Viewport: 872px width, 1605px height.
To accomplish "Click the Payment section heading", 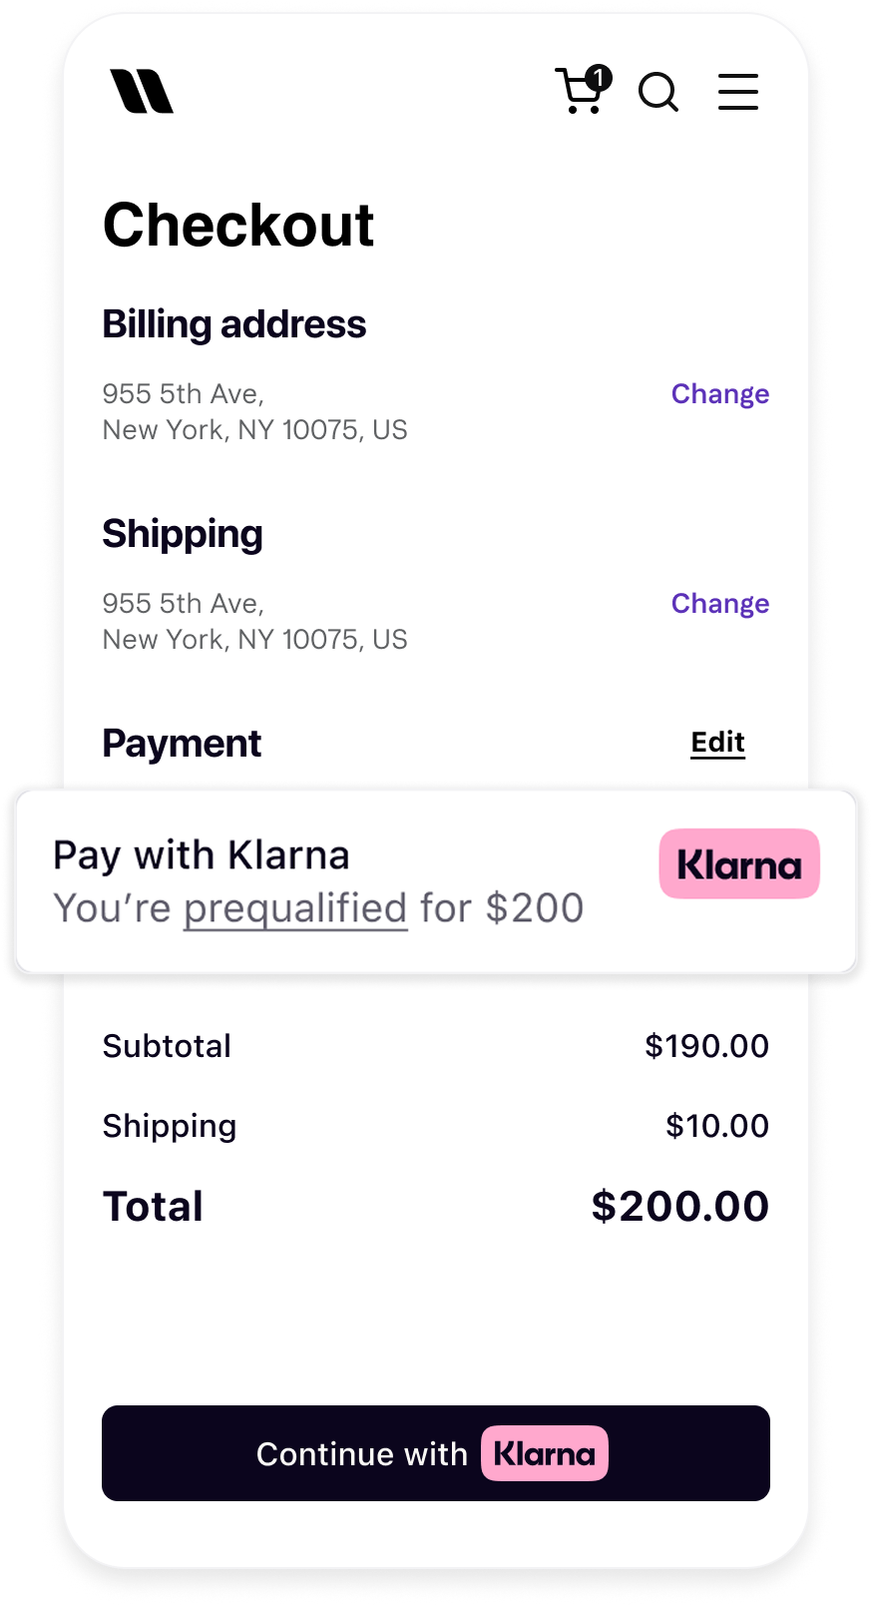I will tap(182, 744).
